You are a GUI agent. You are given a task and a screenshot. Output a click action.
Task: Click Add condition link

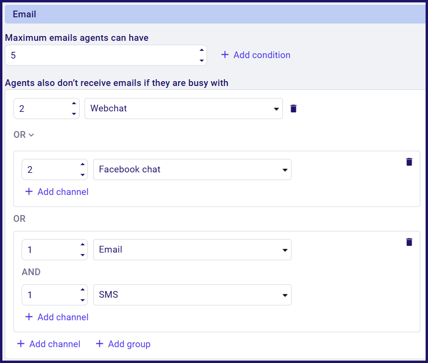(256, 55)
